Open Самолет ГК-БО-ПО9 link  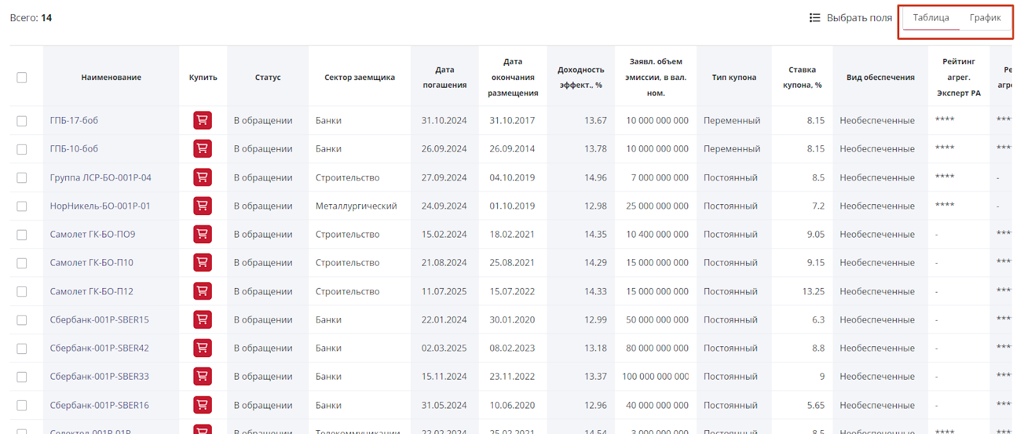[x=93, y=234]
